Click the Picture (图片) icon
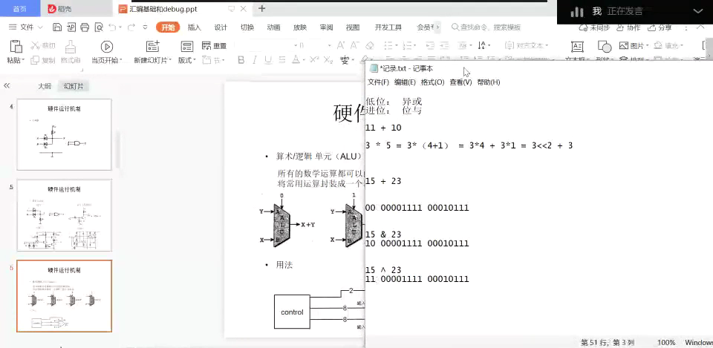Image resolution: width=713 pixels, height=348 pixels. coord(634,45)
